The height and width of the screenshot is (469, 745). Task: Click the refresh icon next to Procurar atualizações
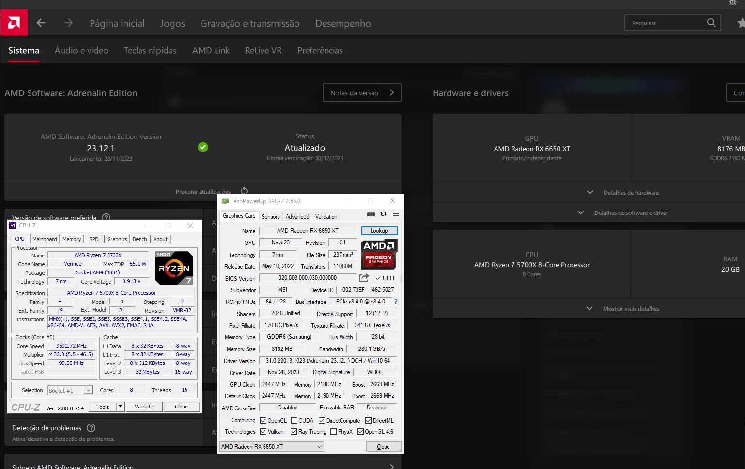click(244, 191)
